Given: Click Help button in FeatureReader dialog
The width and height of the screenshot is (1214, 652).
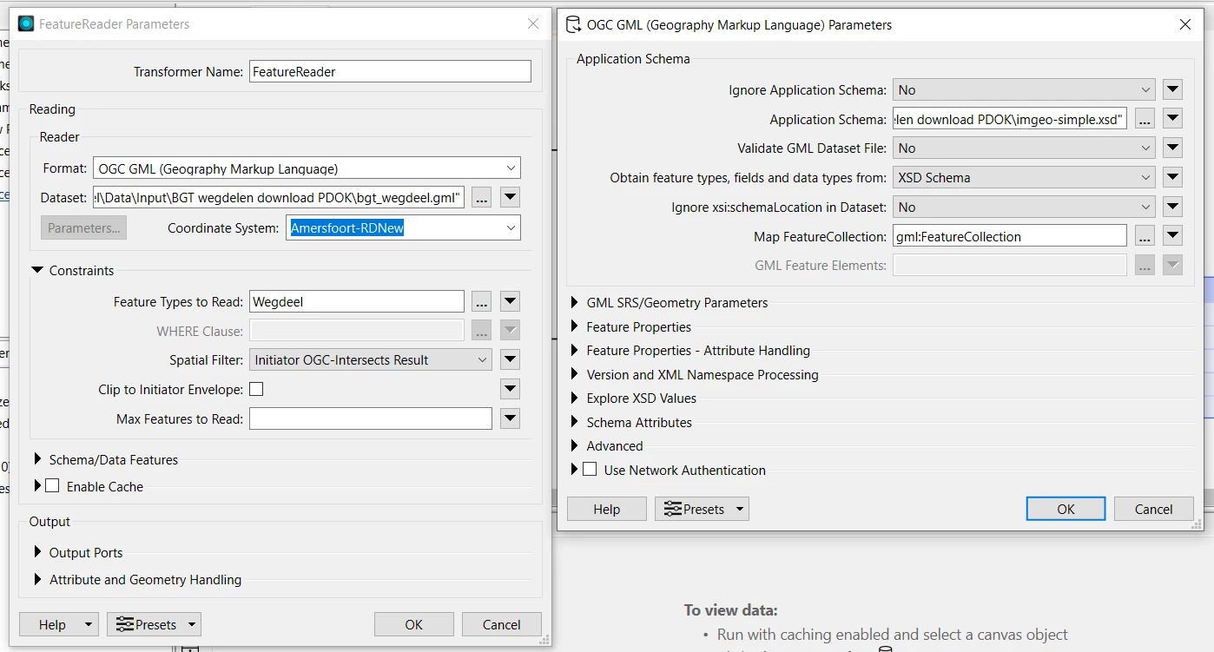Looking at the screenshot, I should click(51, 624).
